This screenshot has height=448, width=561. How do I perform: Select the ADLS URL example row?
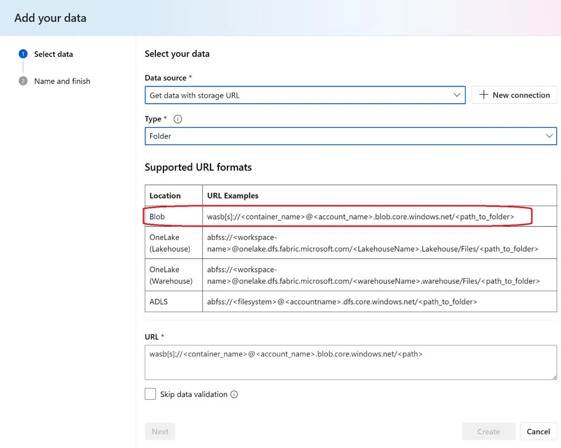351,301
